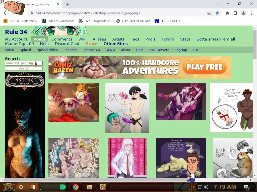Open the Extensions puzzle icon

(x=227, y=13)
